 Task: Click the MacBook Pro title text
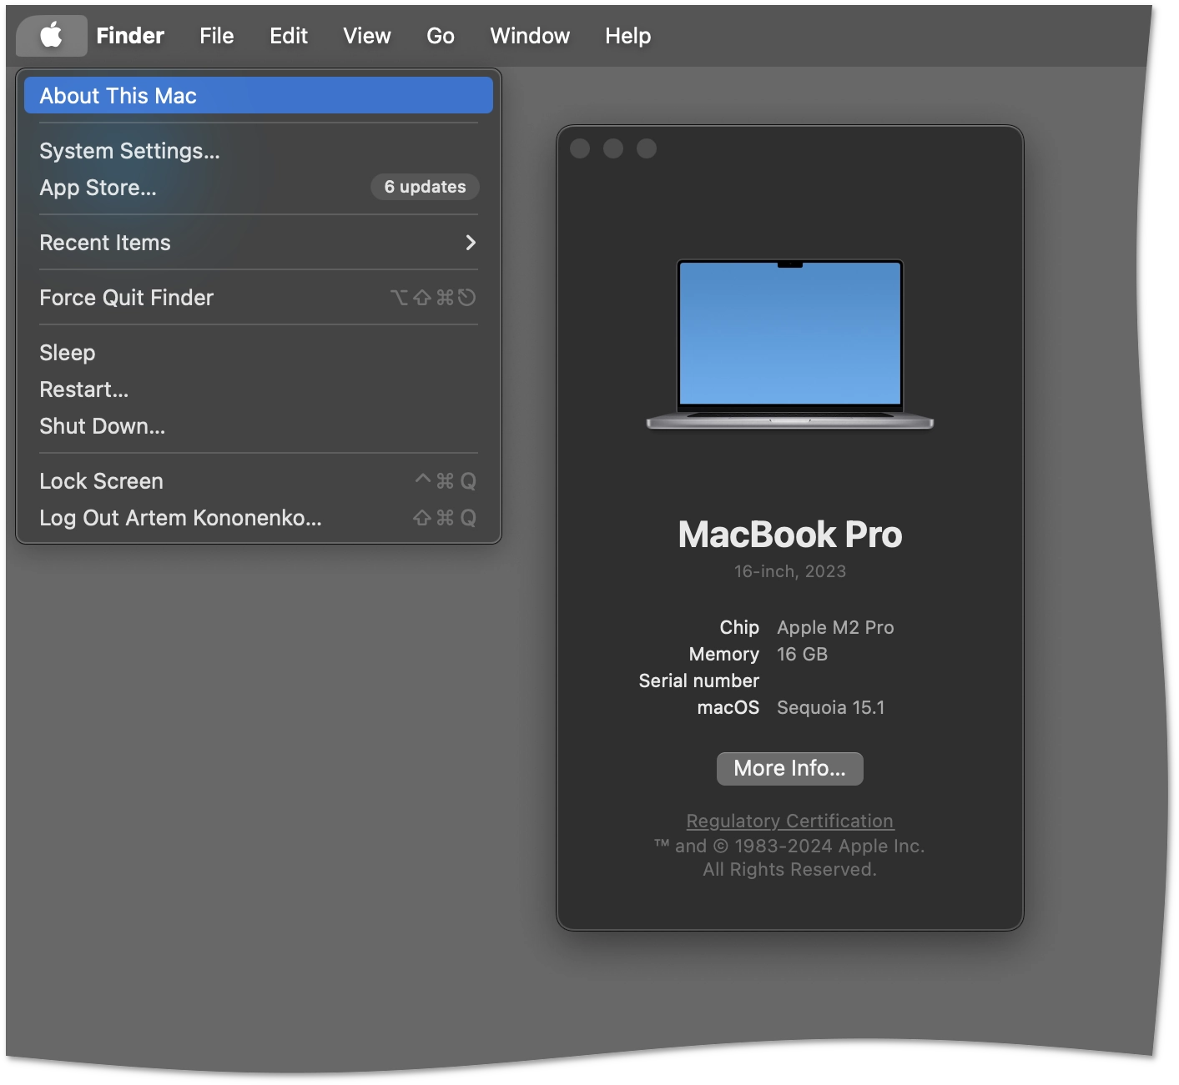[789, 535]
